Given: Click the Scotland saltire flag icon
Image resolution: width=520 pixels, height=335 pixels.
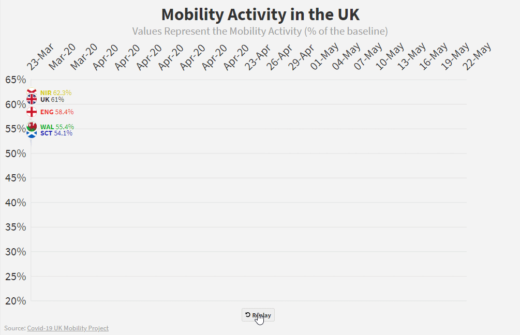Looking at the screenshot, I should (32, 133).
